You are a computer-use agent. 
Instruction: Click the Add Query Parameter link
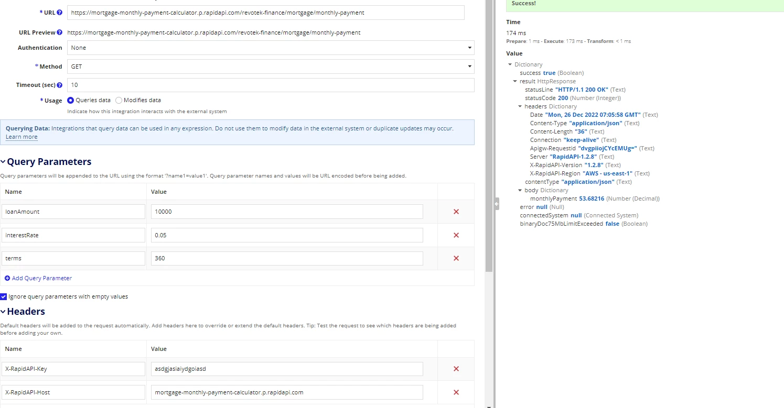(42, 278)
